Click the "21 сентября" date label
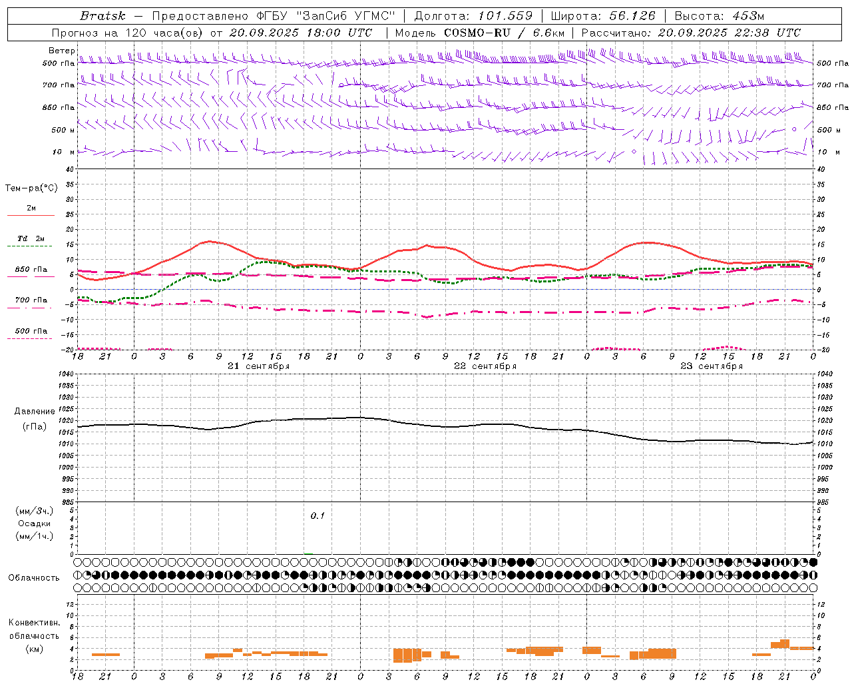Viewport: 852px width, 682px height. point(259,366)
